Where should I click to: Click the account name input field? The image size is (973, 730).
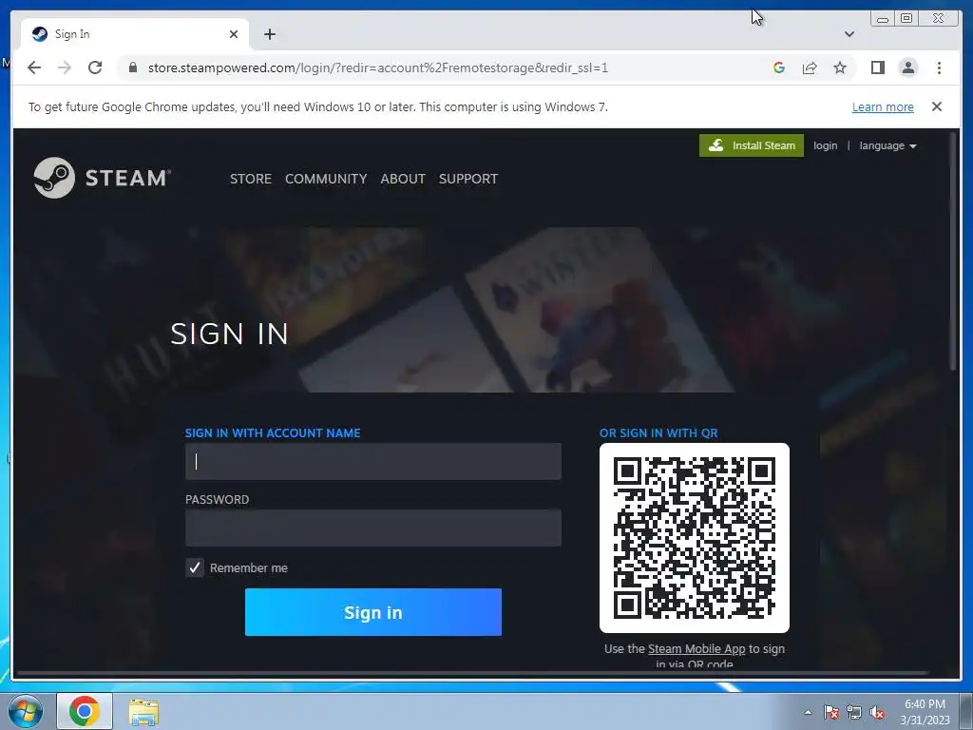click(372, 461)
